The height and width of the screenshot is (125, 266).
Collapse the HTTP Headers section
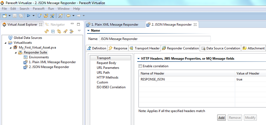pos(139,59)
